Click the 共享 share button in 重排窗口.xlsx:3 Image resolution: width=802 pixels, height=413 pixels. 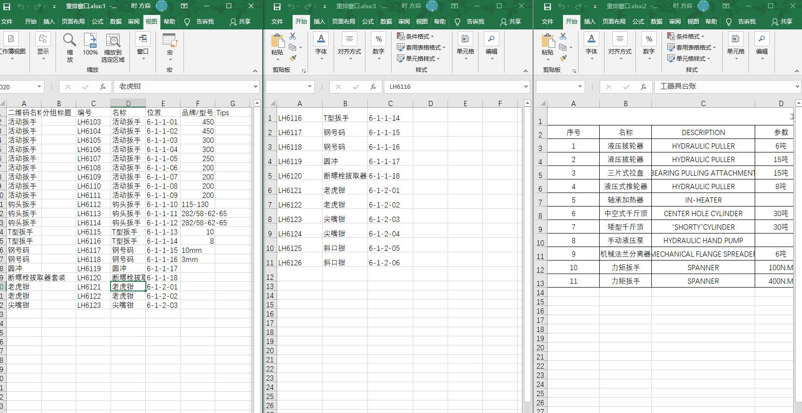pos(511,22)
